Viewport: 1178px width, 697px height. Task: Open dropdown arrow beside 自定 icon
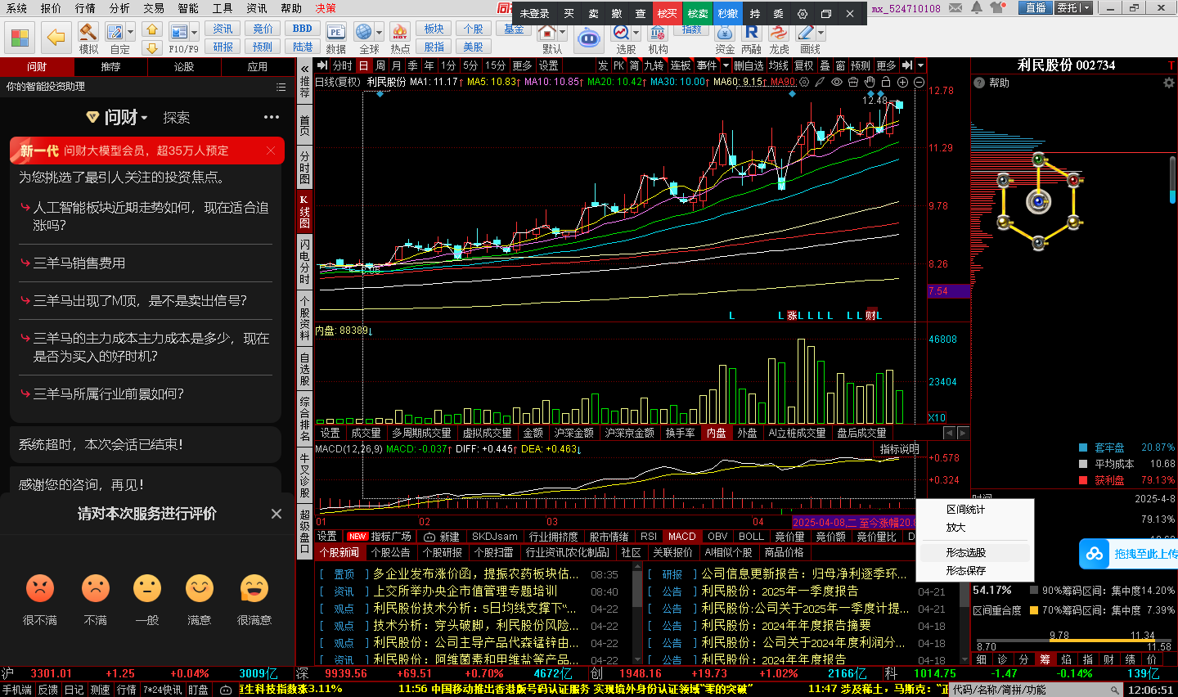click(131, 33)
